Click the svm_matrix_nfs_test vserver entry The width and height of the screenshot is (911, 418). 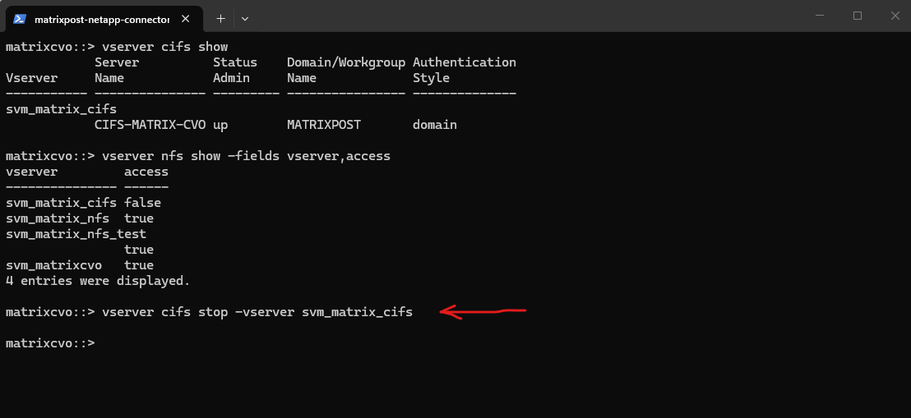click(76, 234)
